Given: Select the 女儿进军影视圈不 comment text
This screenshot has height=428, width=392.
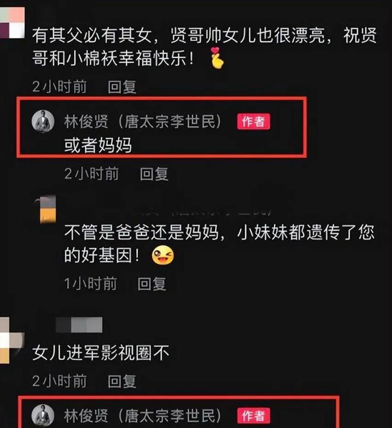Looking at the screenshot, I should pos(100,352).
